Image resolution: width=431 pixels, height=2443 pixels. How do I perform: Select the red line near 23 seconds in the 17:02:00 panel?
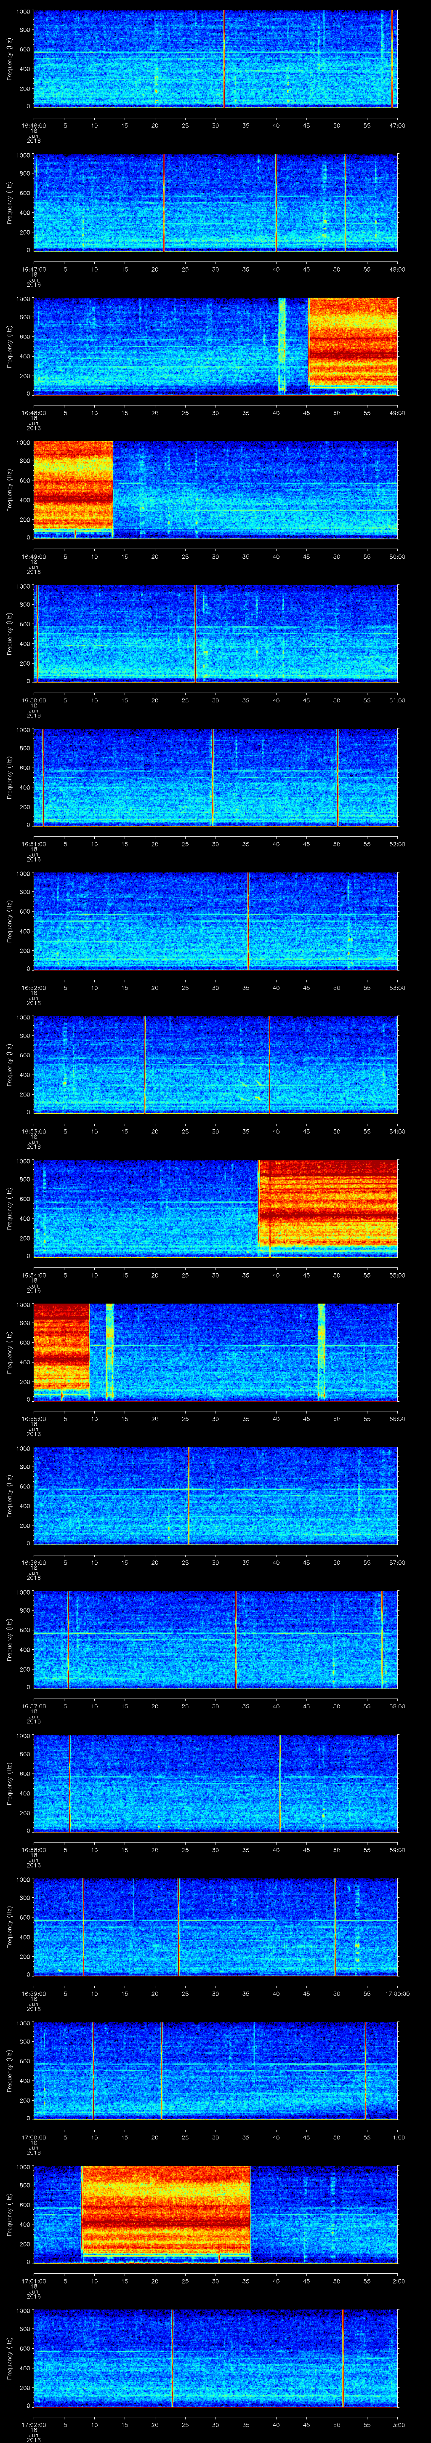pos(173,2358)
